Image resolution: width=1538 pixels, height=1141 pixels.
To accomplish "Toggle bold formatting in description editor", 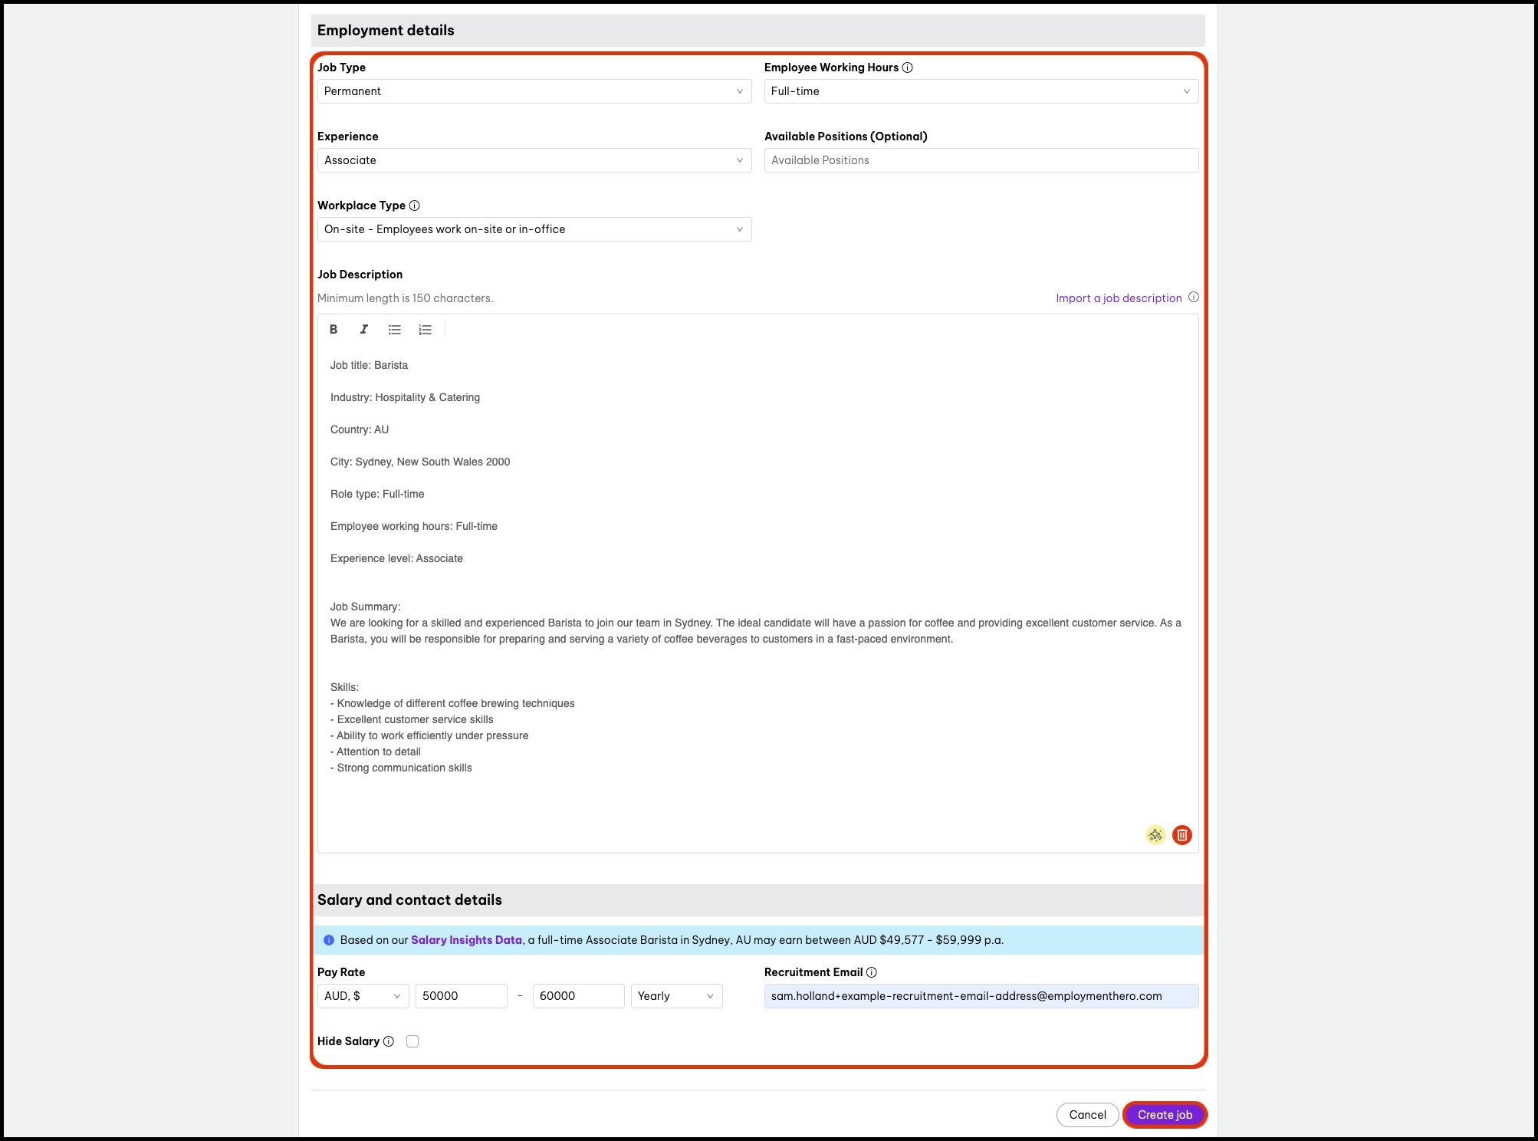I will [x=334, y=330].
